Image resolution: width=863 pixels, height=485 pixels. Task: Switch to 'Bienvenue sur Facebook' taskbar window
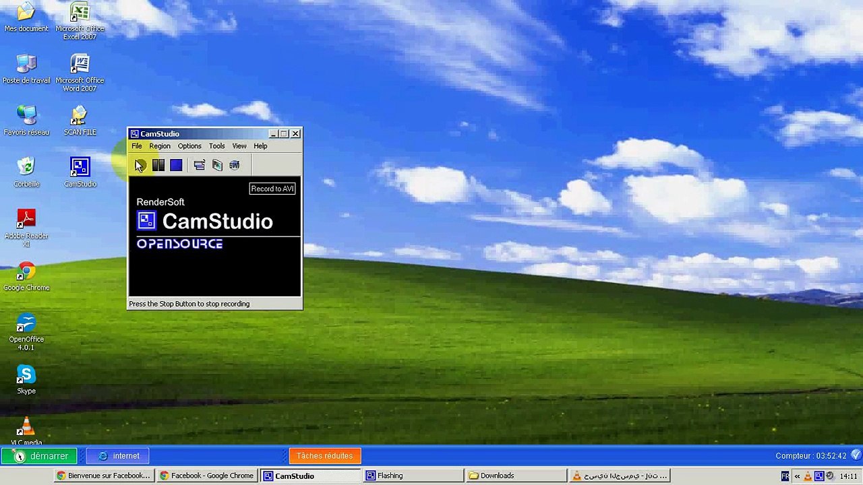point(104,476)
